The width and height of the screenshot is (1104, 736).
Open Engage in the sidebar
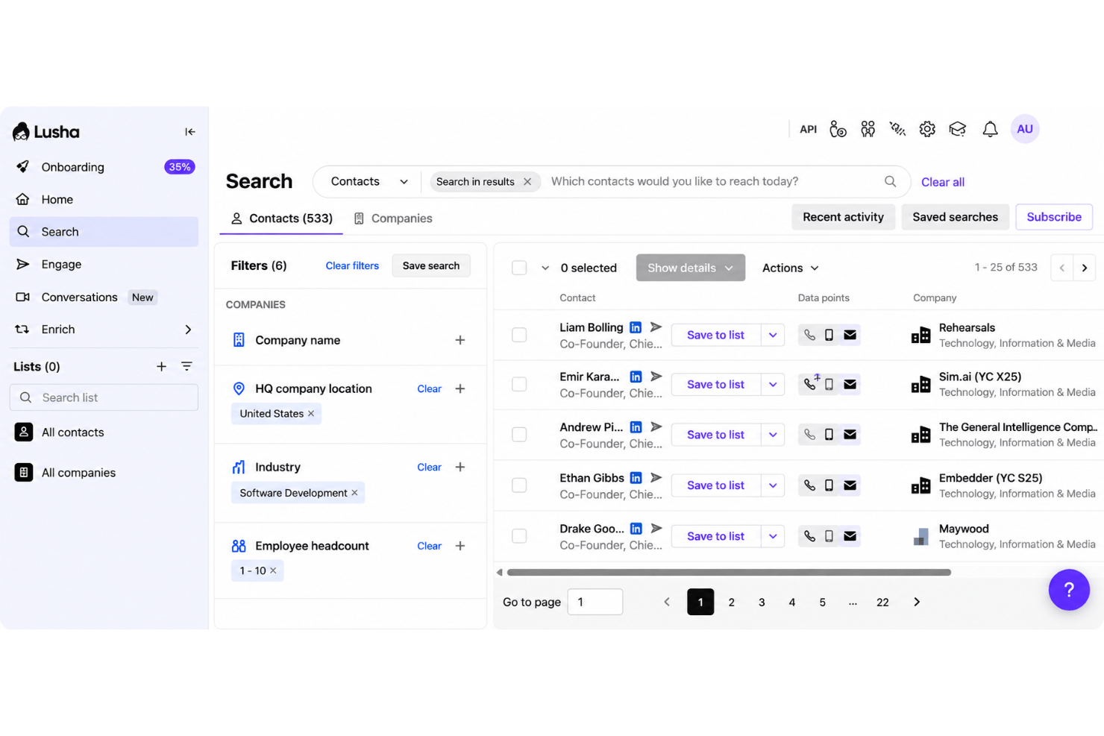(104, 264)
